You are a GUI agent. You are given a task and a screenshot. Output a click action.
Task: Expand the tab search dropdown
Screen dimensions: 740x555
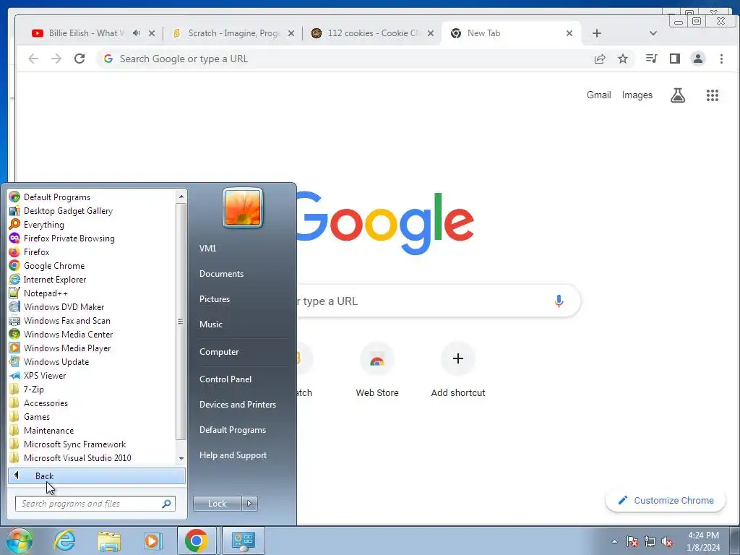[653, 33]
